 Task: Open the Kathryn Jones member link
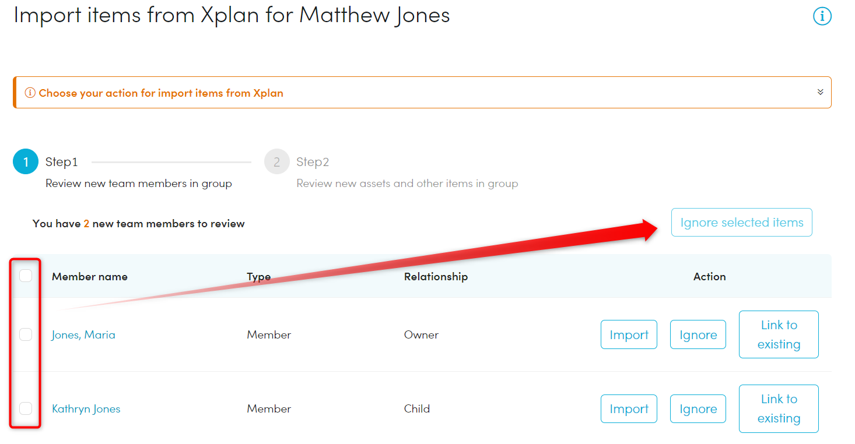coord(86,409)
